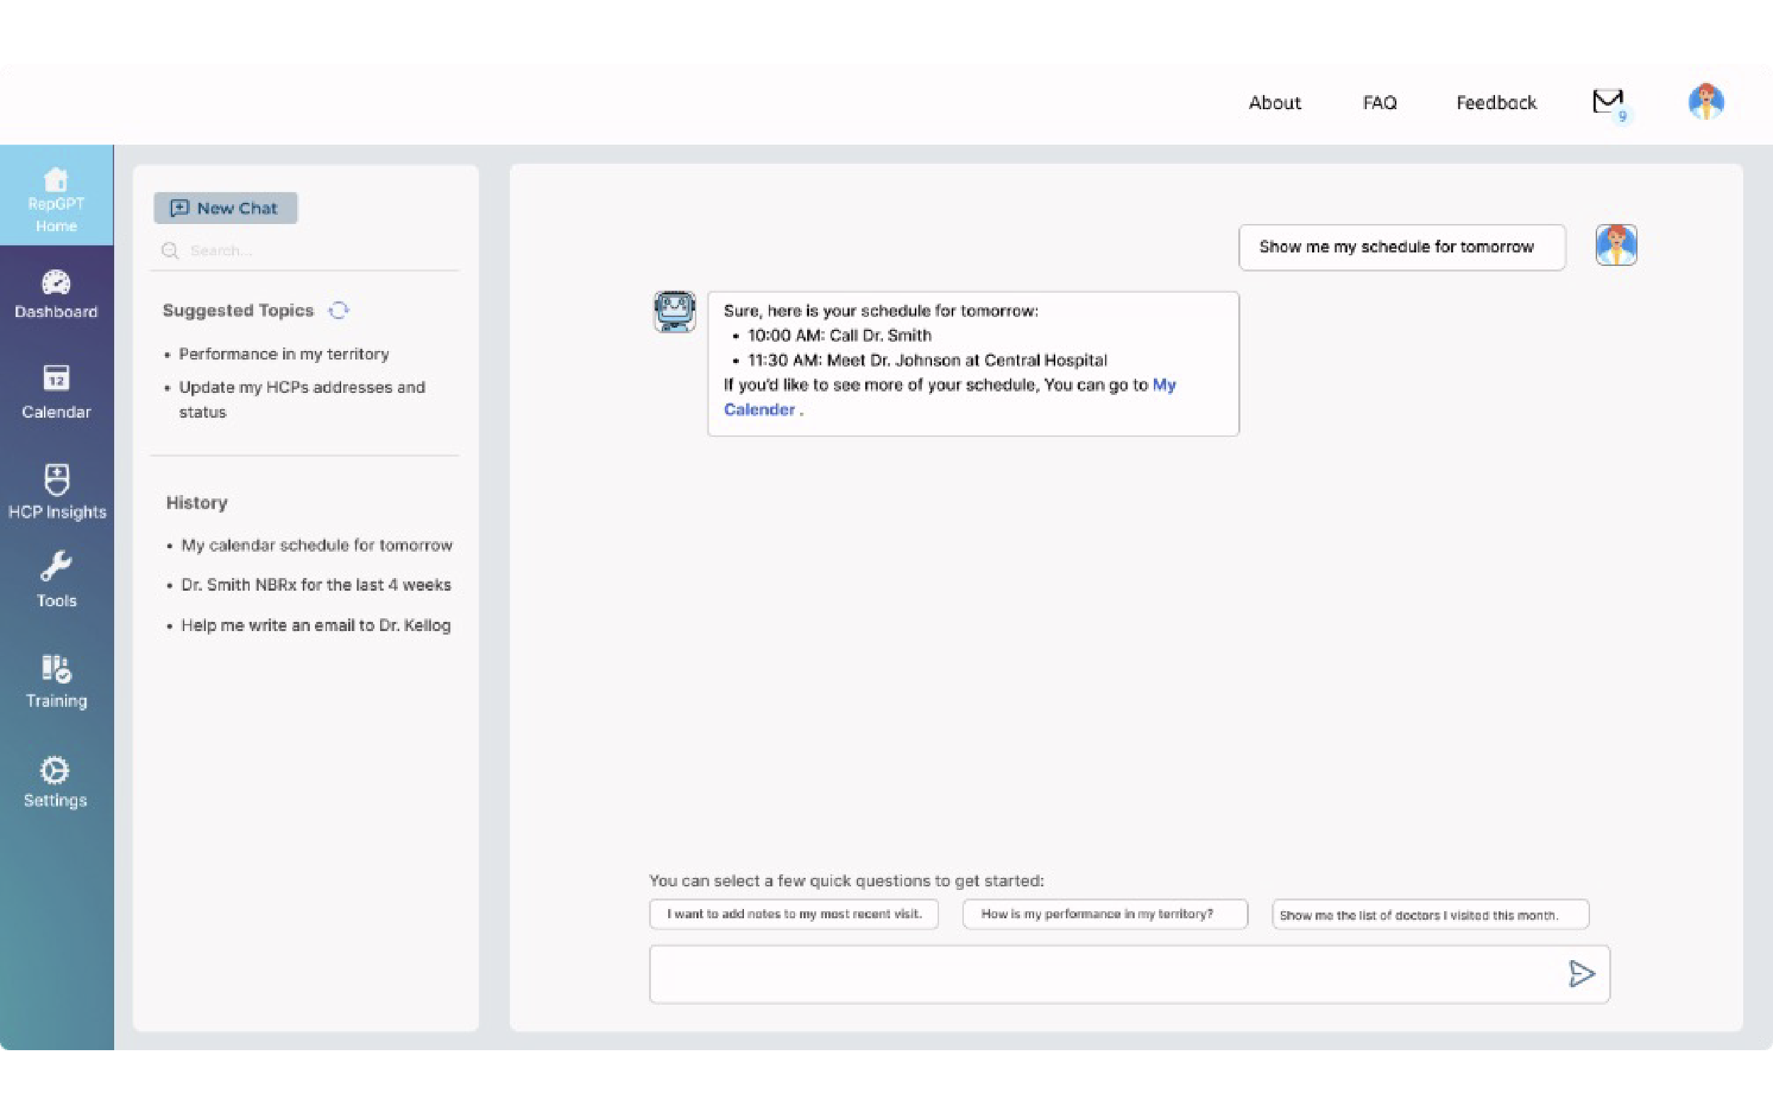Image resolution: width=1773 pixels, height=1114 pixels.
Task: Open the RepGPT Home sidebar icon
Action: click(x=56, y=180)
